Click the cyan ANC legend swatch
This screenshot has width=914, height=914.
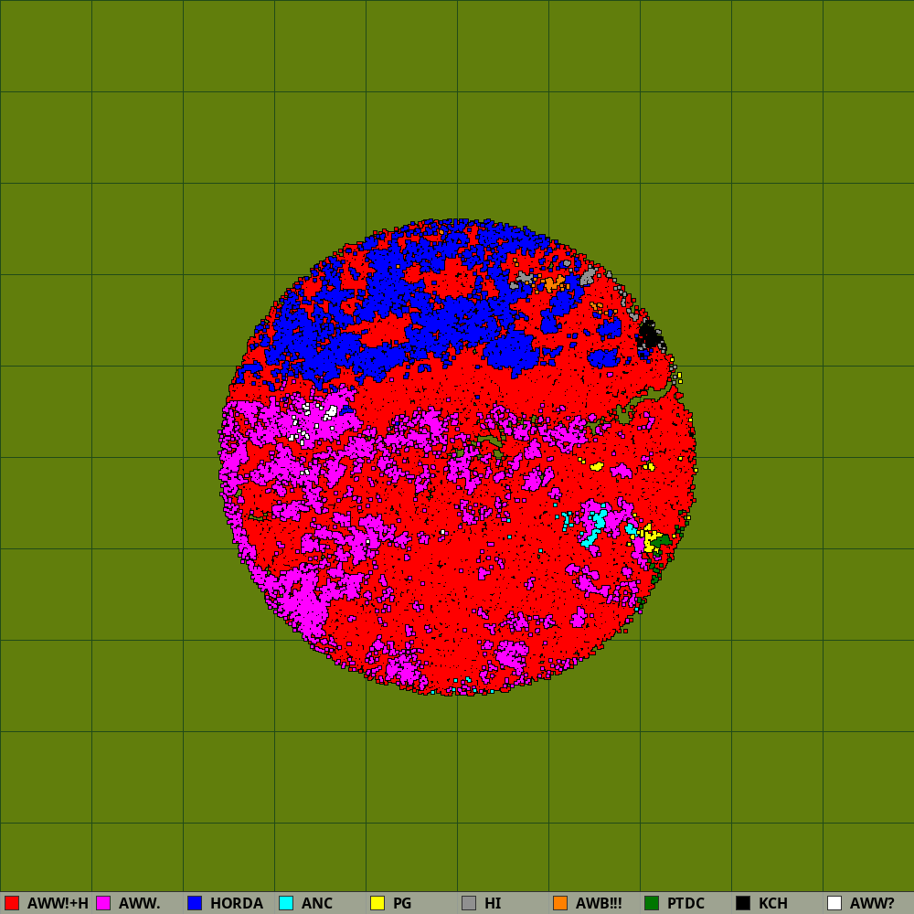(x=286, y=903)
